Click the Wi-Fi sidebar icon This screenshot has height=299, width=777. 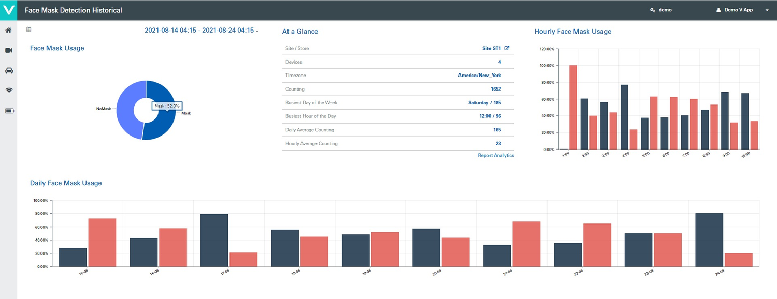pyautogui.click(x=8, y=90)
